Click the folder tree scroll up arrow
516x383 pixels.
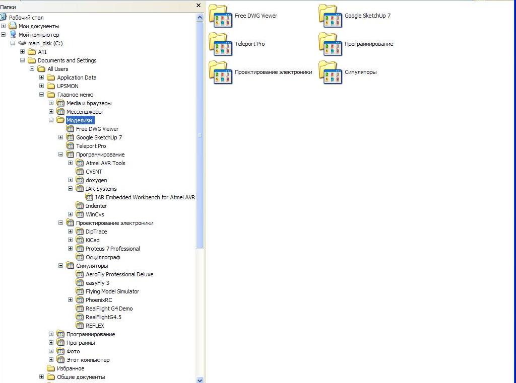pos(200,18)
